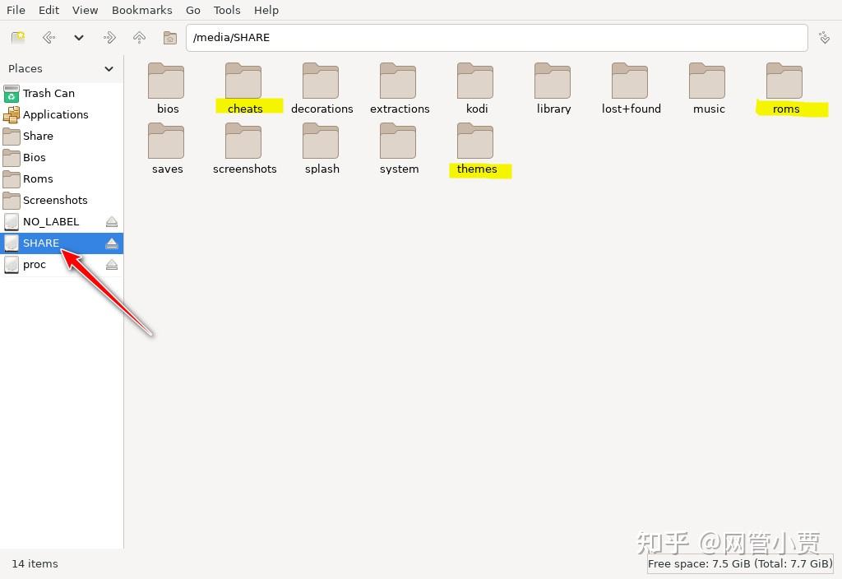Open the themes folder
This screenshot has width=842, height=579.
[x=476, y=146]
